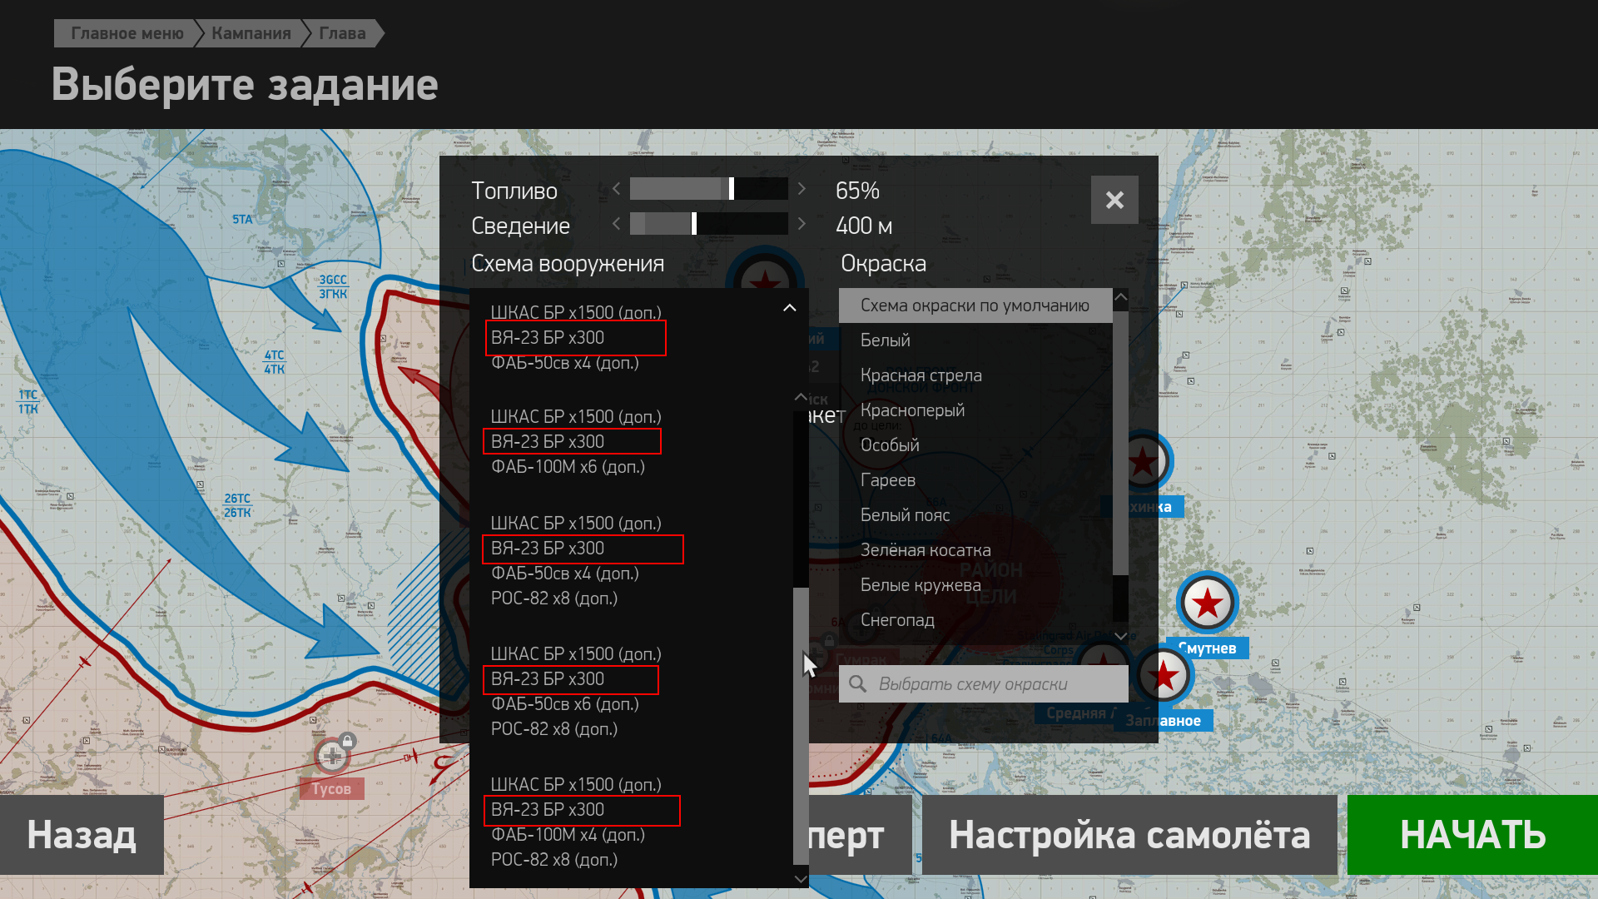
Task: Open Главное меню breadcrumb
Action: (x=127, y=33)
